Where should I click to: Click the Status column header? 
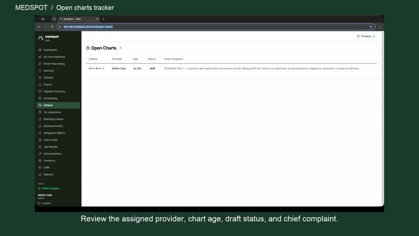click(151, 59)
